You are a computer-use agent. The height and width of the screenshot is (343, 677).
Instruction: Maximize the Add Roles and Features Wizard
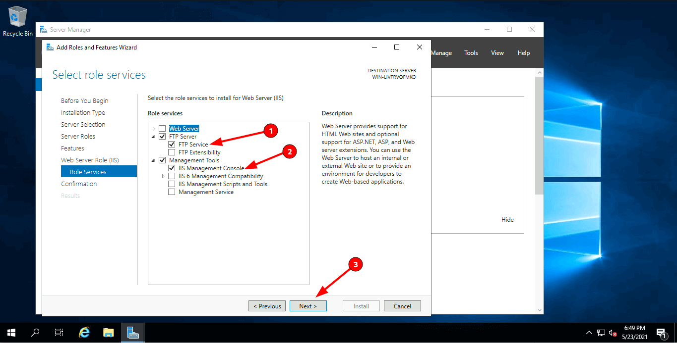(397, 47)
